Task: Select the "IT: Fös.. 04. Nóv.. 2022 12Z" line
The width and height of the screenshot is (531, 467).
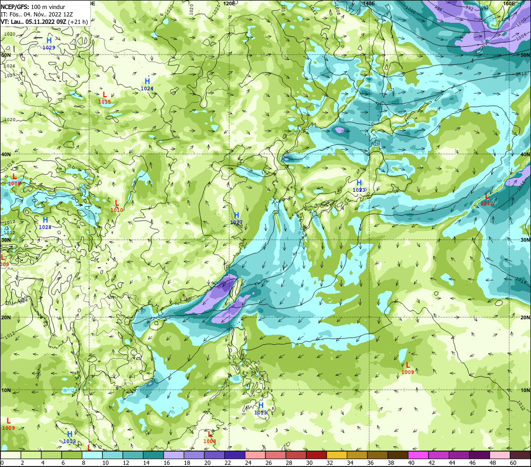Action: (x=37, y=14)
